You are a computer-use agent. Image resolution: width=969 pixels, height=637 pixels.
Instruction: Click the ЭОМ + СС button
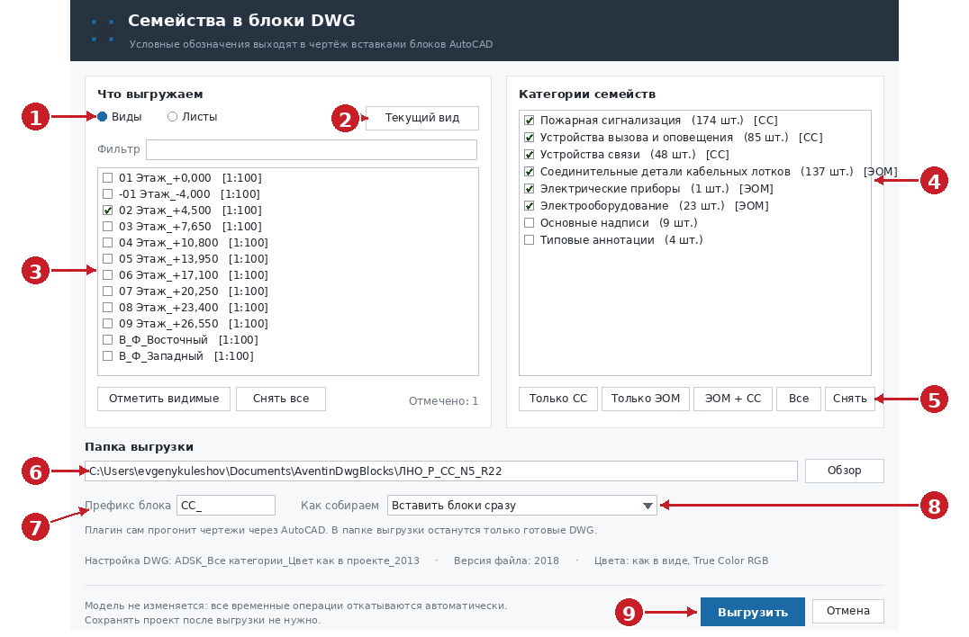(733, 399)
